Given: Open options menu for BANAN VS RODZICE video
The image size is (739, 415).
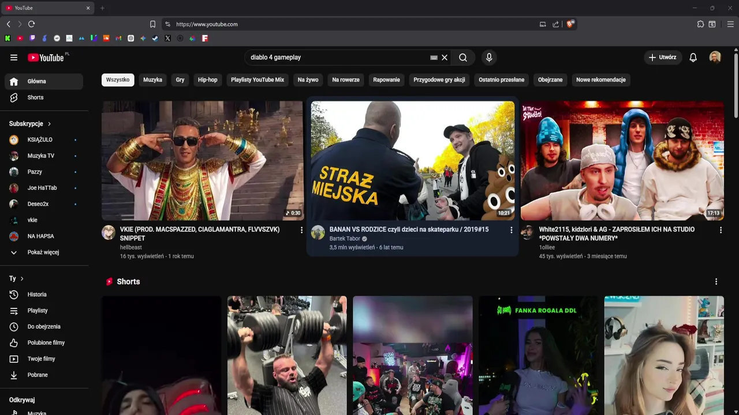Looking at the screenshot, I should pos(511,230).
